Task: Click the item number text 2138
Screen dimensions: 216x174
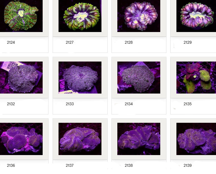Action: pos(129,165)
